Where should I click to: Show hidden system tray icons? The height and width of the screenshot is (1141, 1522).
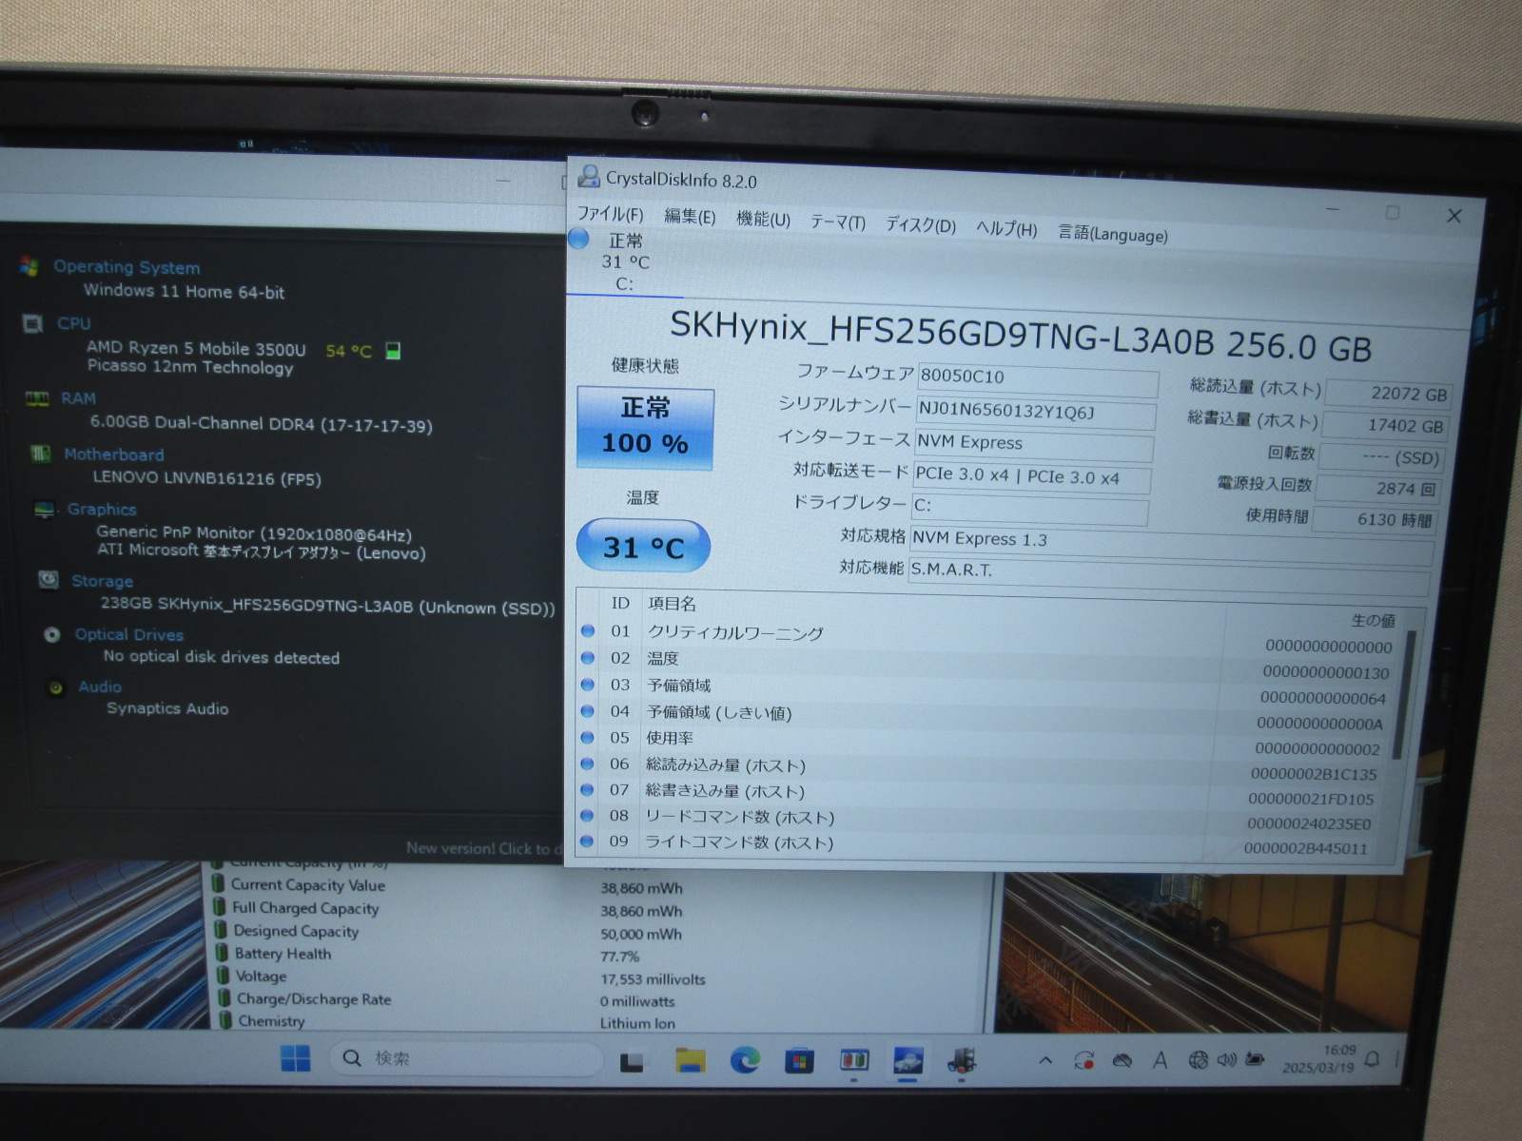1045,1059
